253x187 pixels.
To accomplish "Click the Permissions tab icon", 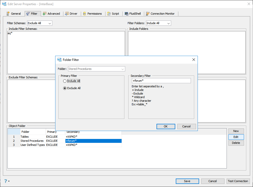I will tap(85, 14).
